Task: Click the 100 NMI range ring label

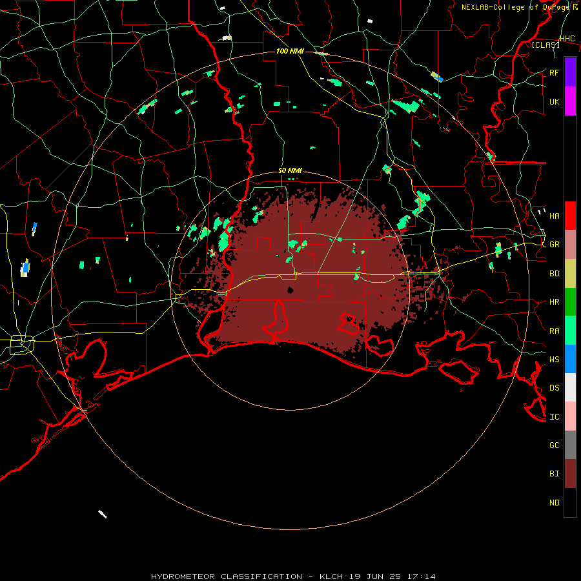Action: [x=290, y=51]
